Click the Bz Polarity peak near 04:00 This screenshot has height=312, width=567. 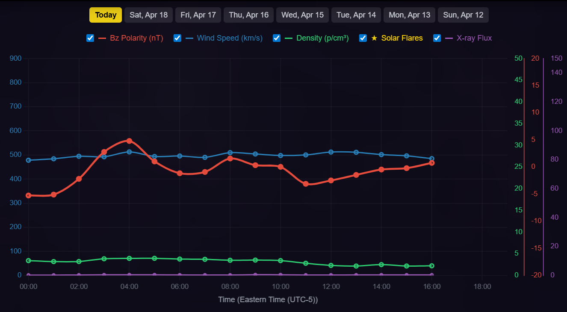point(130,140)
